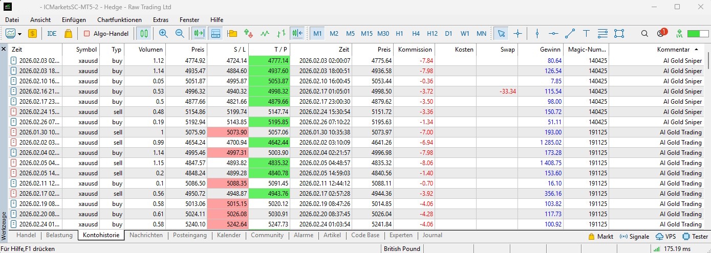This screenshot has height=253, width=711.
Task: Sort by the Kommentar column header
Action: pos(673,50)
